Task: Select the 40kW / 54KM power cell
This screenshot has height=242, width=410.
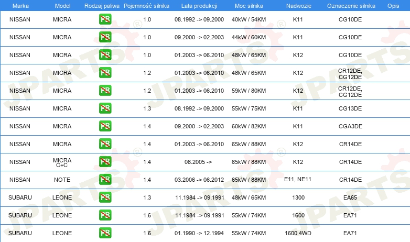Action: [249, 19]
